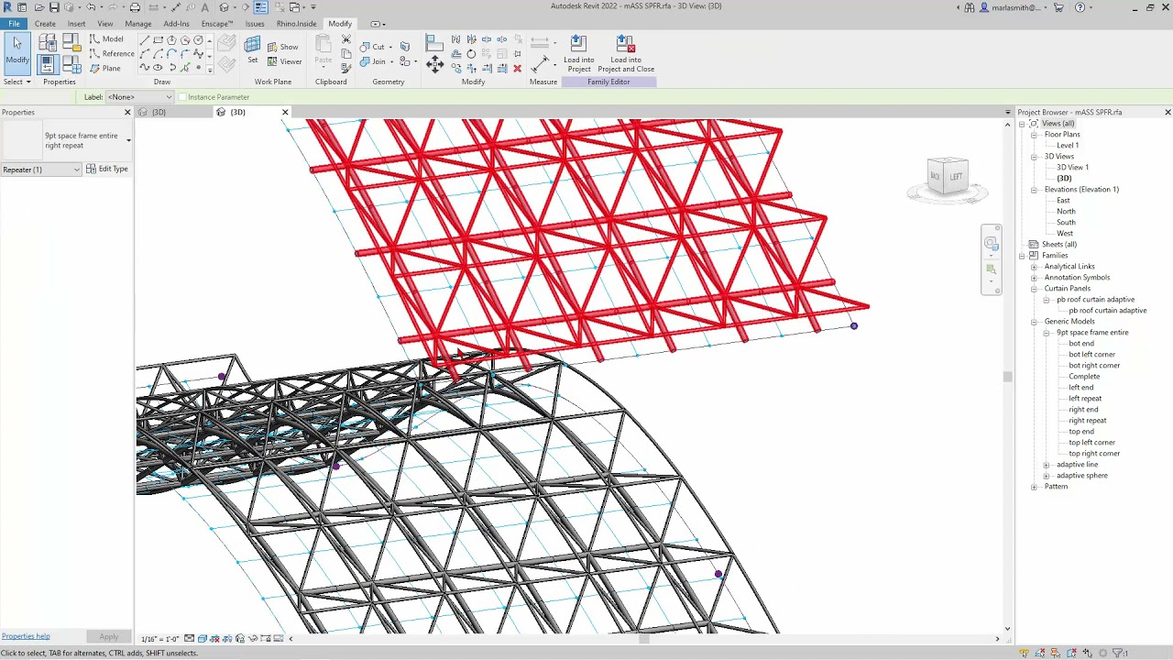Screen dimensions: 1173x660
Task: Open the type selector dropdown arrow
Action: (128, 140)
